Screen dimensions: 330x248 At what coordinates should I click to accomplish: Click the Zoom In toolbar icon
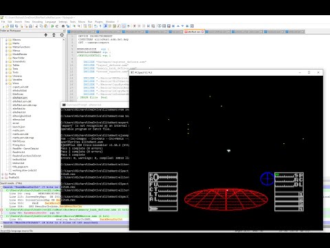[x=74, y=26]
